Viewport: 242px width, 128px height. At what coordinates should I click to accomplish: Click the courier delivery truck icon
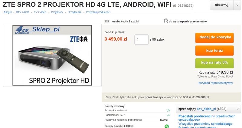click(168, 110)
